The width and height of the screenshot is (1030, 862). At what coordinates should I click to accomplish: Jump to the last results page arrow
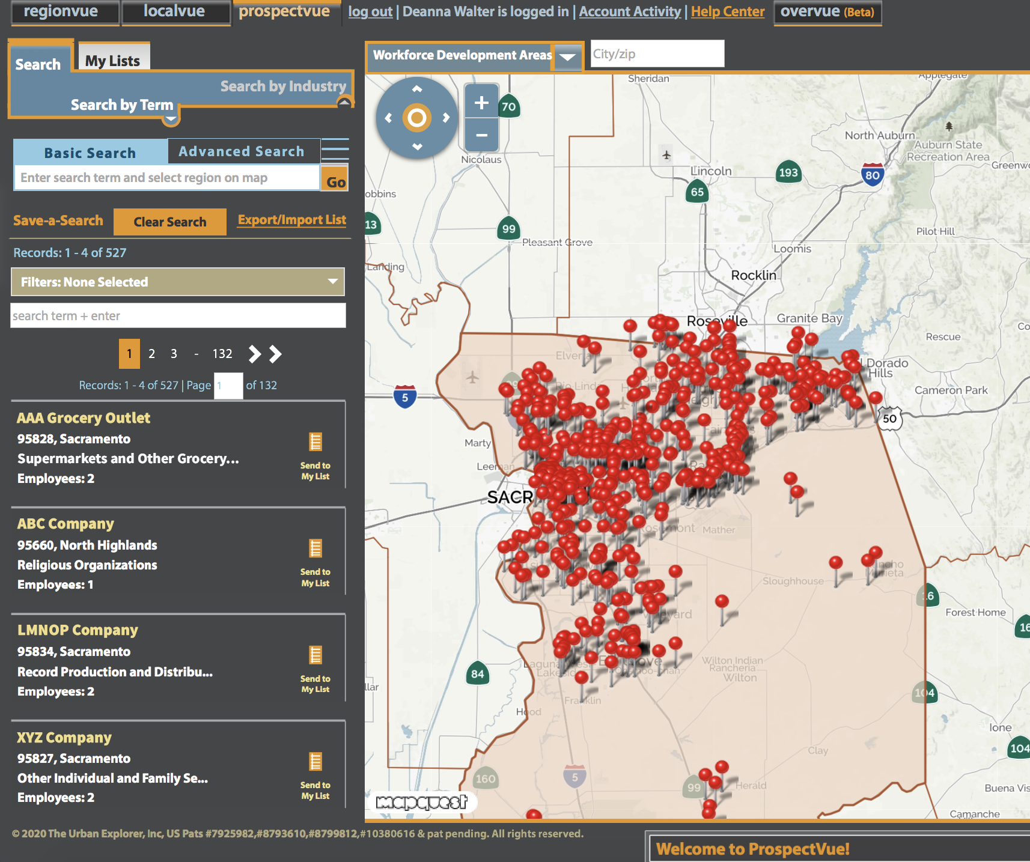(x=275, y=354)
